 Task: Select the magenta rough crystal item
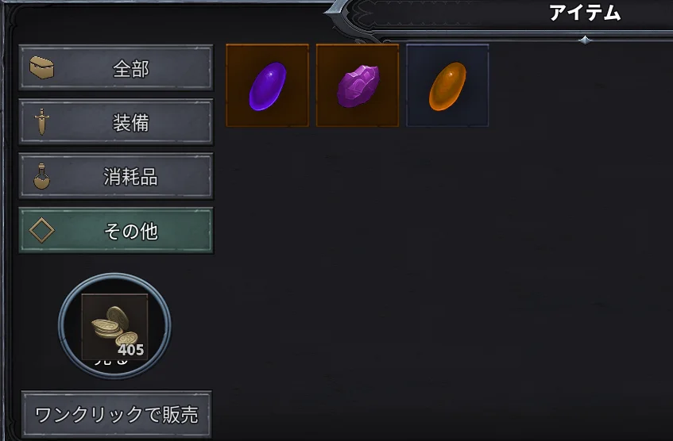tap(358, 86)
